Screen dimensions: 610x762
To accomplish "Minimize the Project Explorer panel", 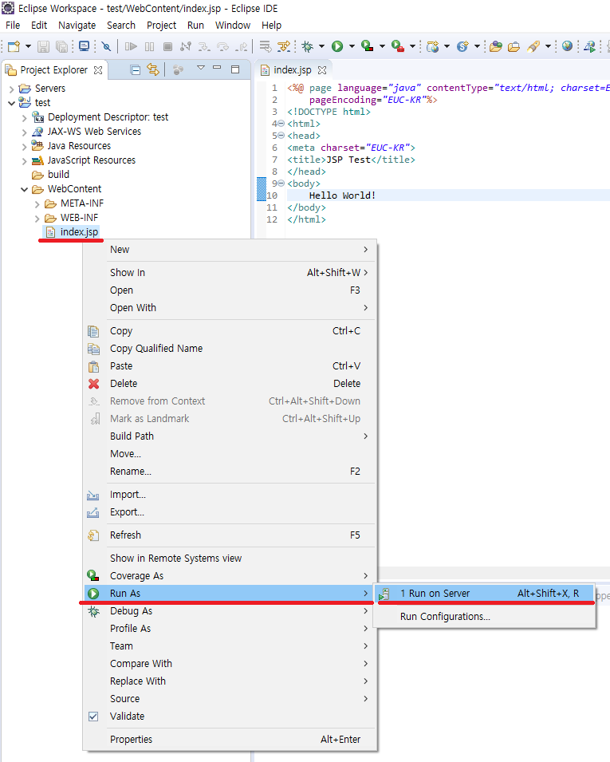I will click(217, 68).
